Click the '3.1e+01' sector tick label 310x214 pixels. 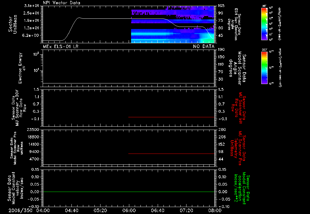pyautogui.click(x=32, y=5)
